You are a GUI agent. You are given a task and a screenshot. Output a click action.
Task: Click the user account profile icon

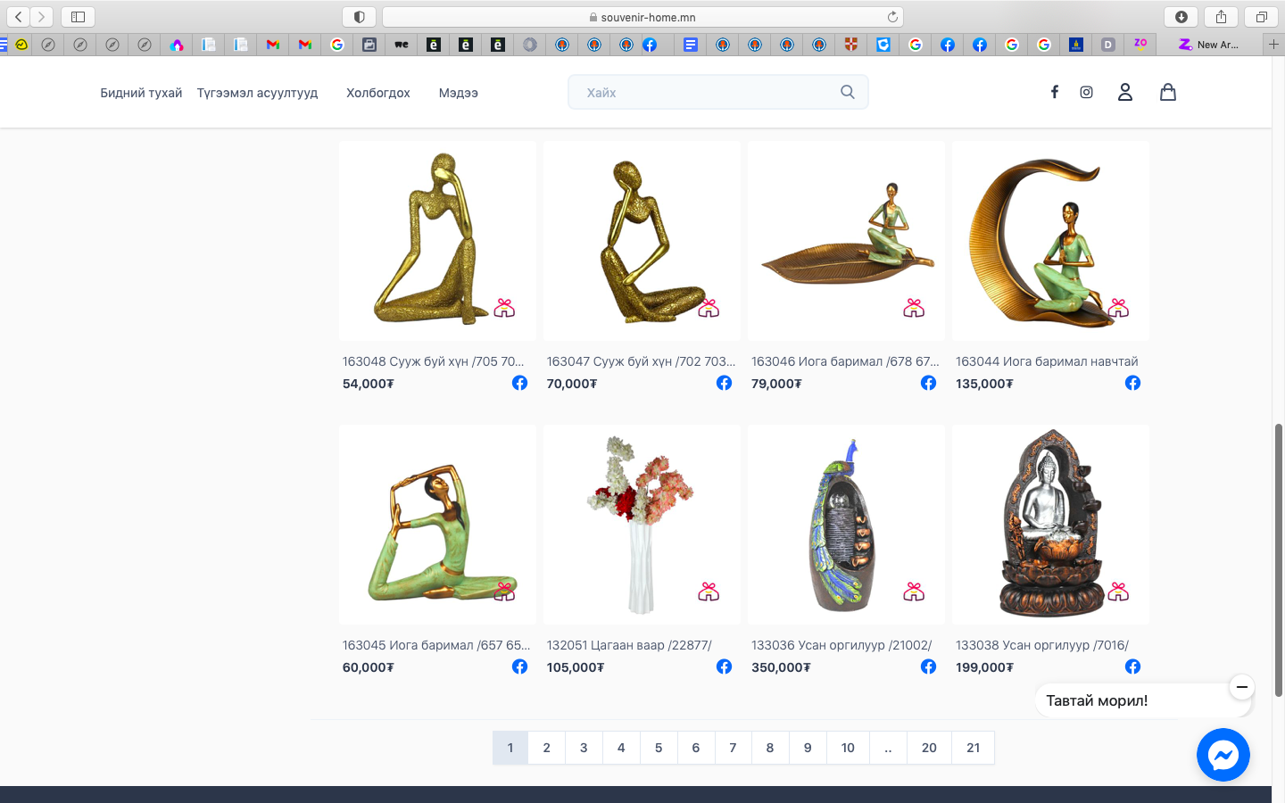coord(1124,92)
